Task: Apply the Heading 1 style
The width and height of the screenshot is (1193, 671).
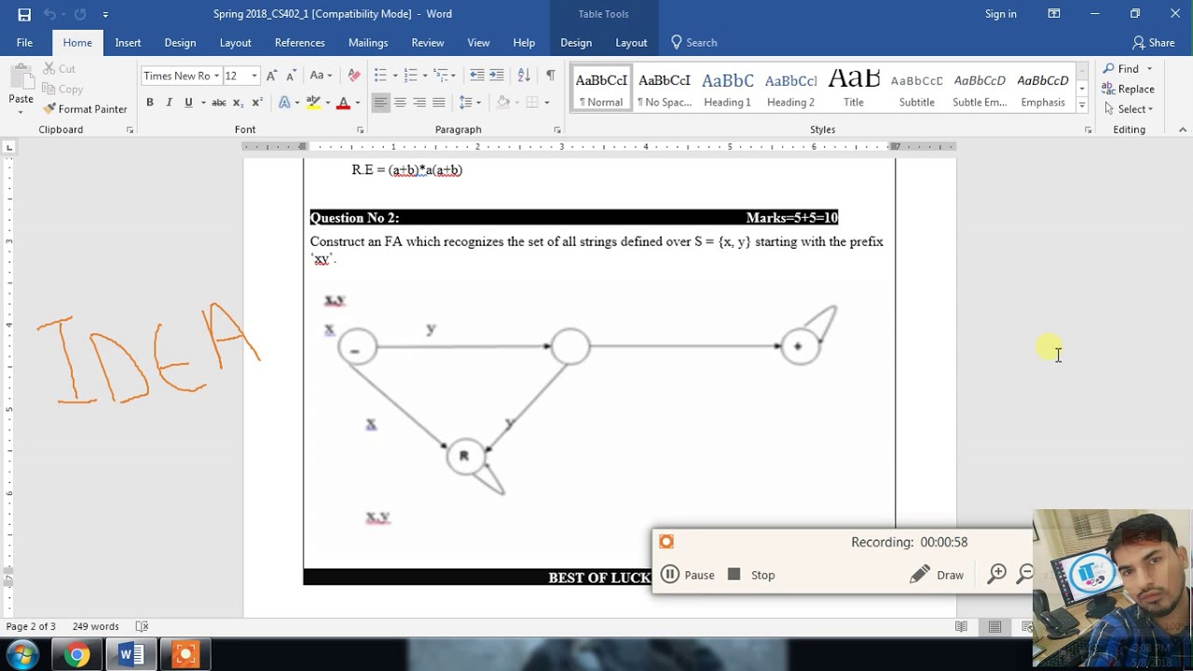Action: pyautogui.click(x=727, y=89)
